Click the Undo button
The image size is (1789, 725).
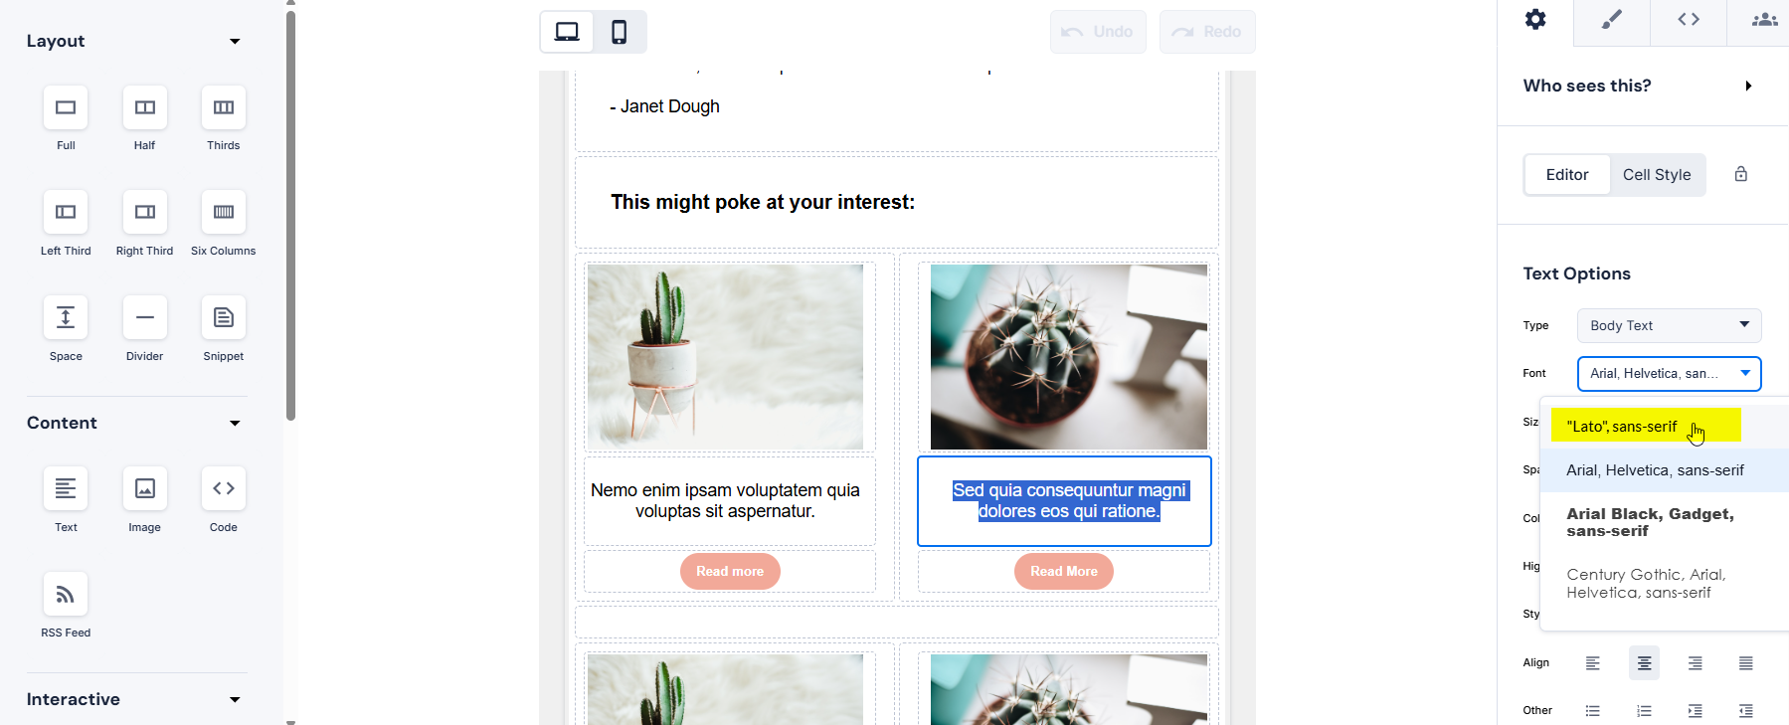[1098, 32]
